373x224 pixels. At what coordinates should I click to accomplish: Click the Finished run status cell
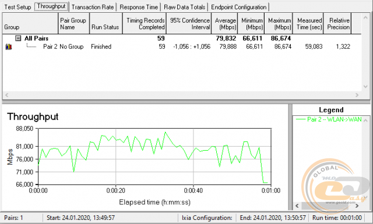coord(101,47)
